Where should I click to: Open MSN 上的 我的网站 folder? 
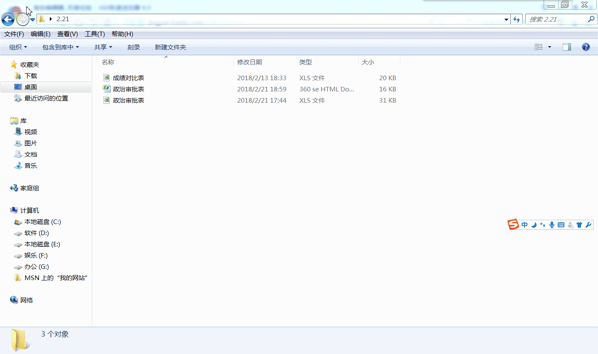click(x=56, y=278)
